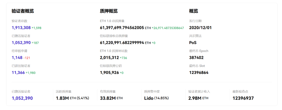Click the 2.98M ETH cumulative validator income

point(198,98)
